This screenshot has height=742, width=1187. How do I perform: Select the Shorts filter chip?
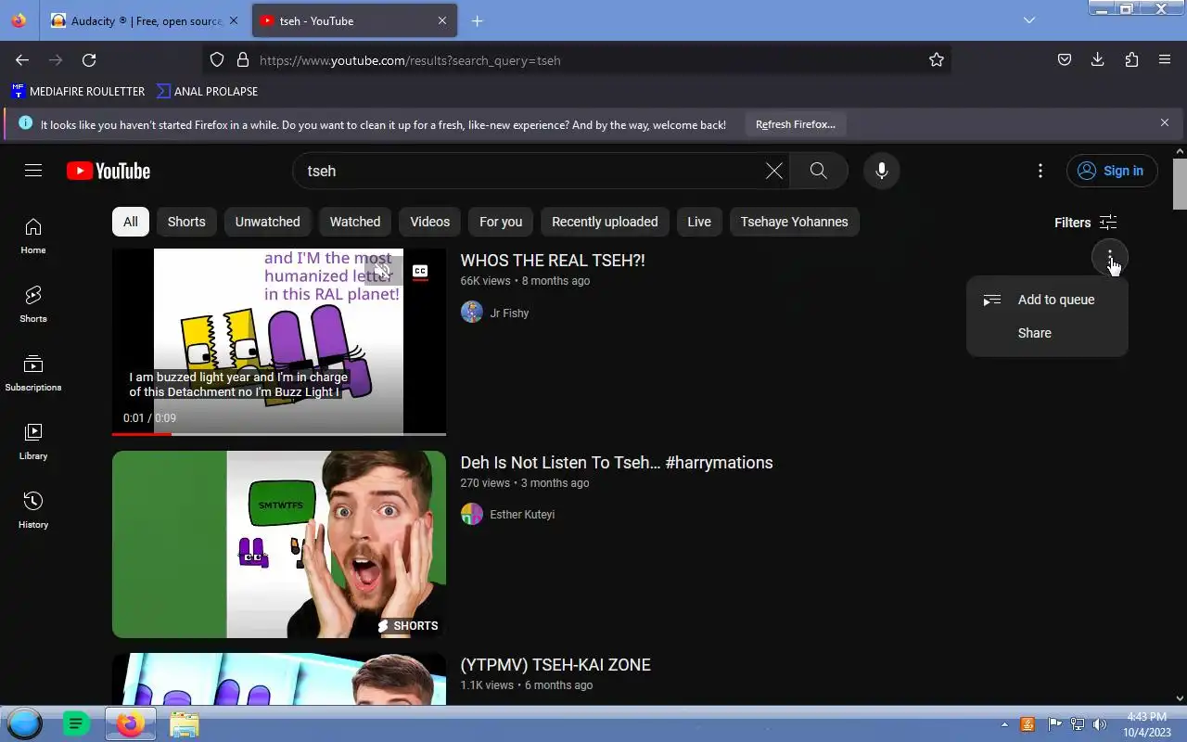click(186, 222)
